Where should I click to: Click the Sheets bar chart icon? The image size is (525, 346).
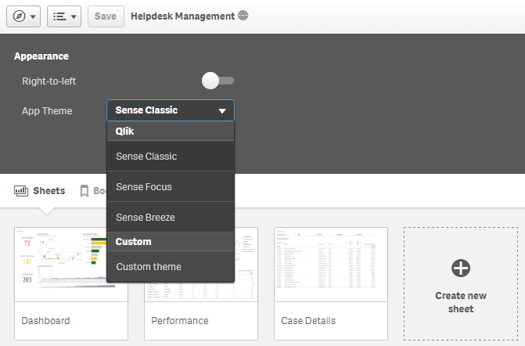20,191
